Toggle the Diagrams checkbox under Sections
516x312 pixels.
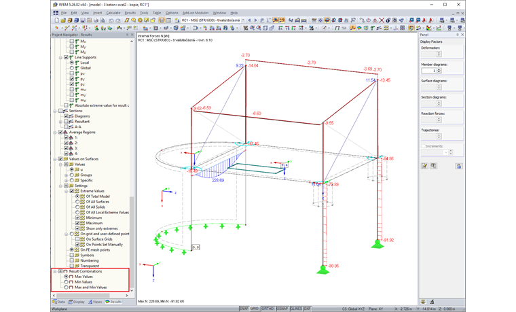tap(66, 116)
